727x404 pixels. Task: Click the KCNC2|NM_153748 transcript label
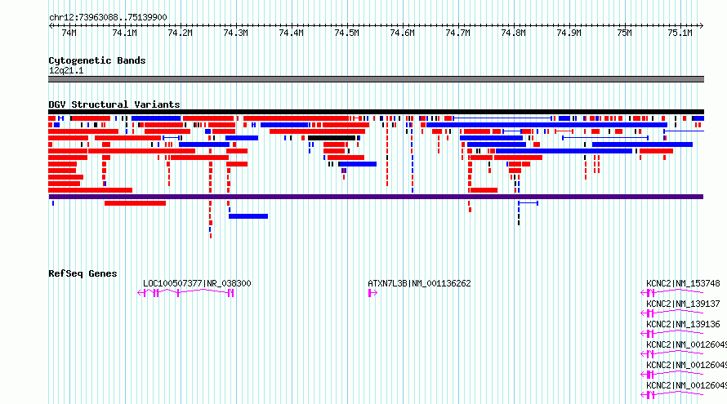tap(683, 283)
